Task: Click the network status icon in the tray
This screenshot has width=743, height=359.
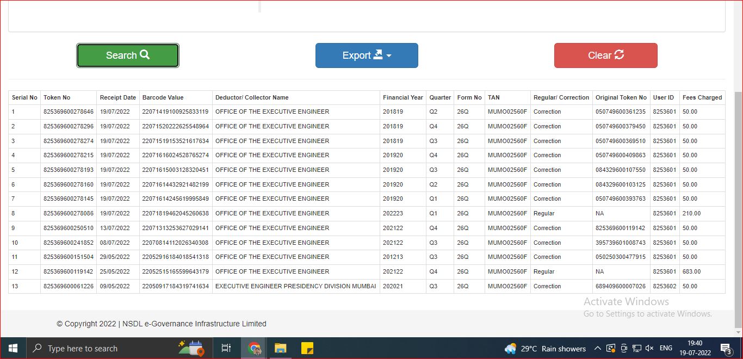Action: click(637, 348)
